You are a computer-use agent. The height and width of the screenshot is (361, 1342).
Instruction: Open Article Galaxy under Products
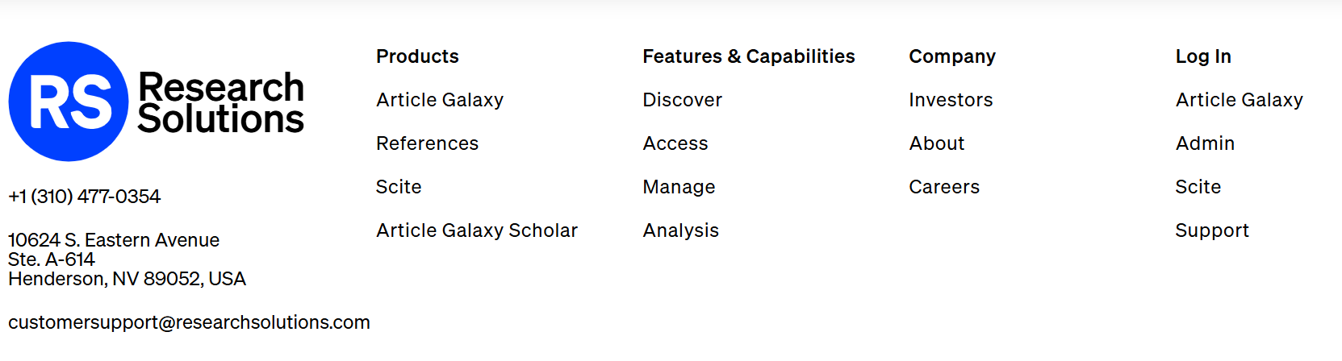(440, 100)
